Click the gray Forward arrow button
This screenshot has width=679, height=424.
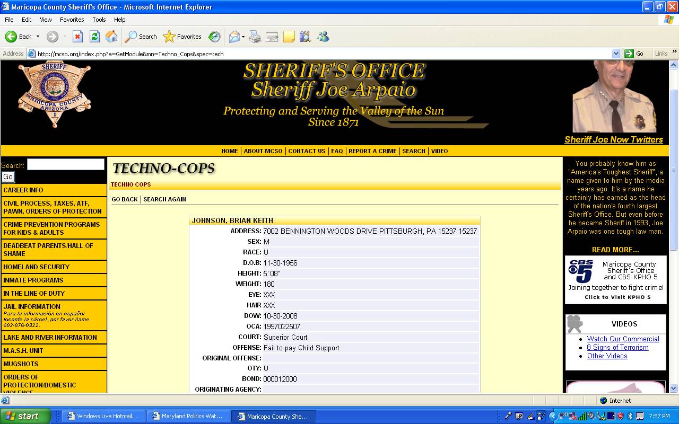coord(52,37)
